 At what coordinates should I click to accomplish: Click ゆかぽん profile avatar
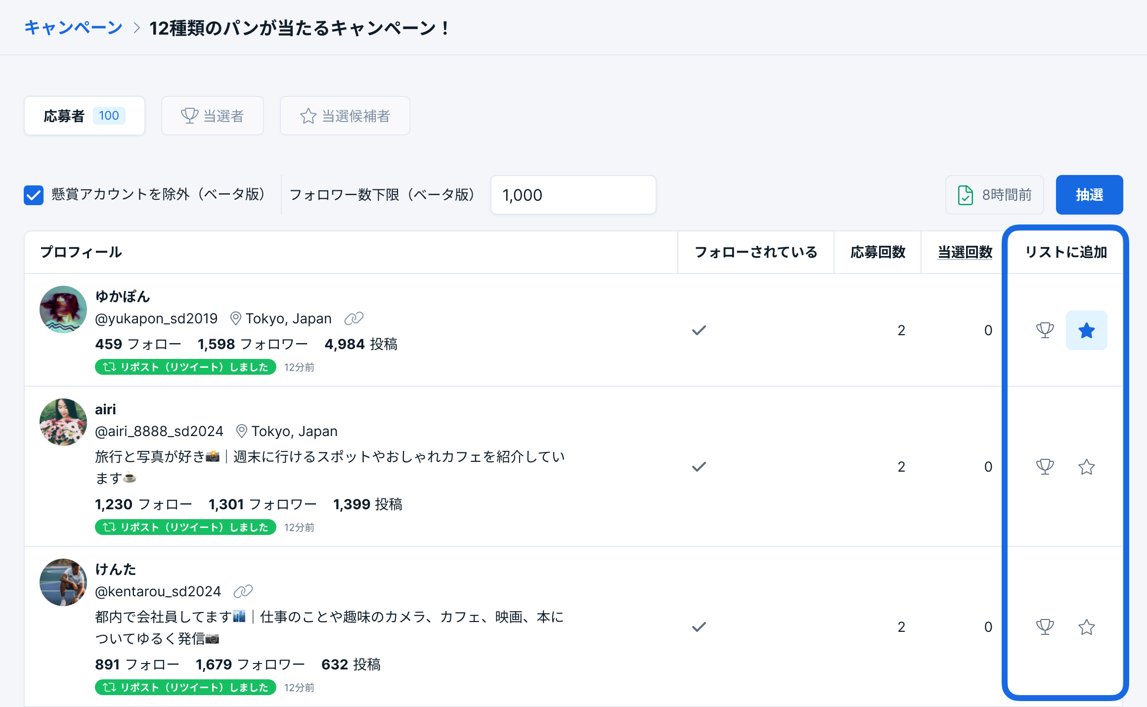tap(63, 309)
